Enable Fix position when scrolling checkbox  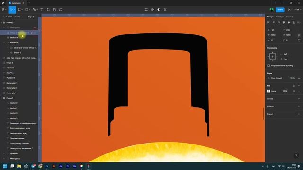[269, 66]
